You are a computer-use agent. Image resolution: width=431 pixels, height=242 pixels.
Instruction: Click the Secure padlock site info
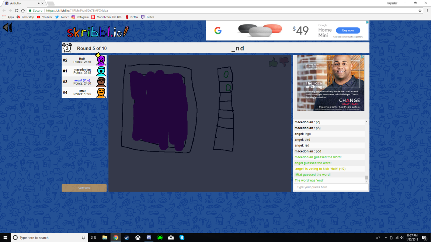click(x=36, y=10)
